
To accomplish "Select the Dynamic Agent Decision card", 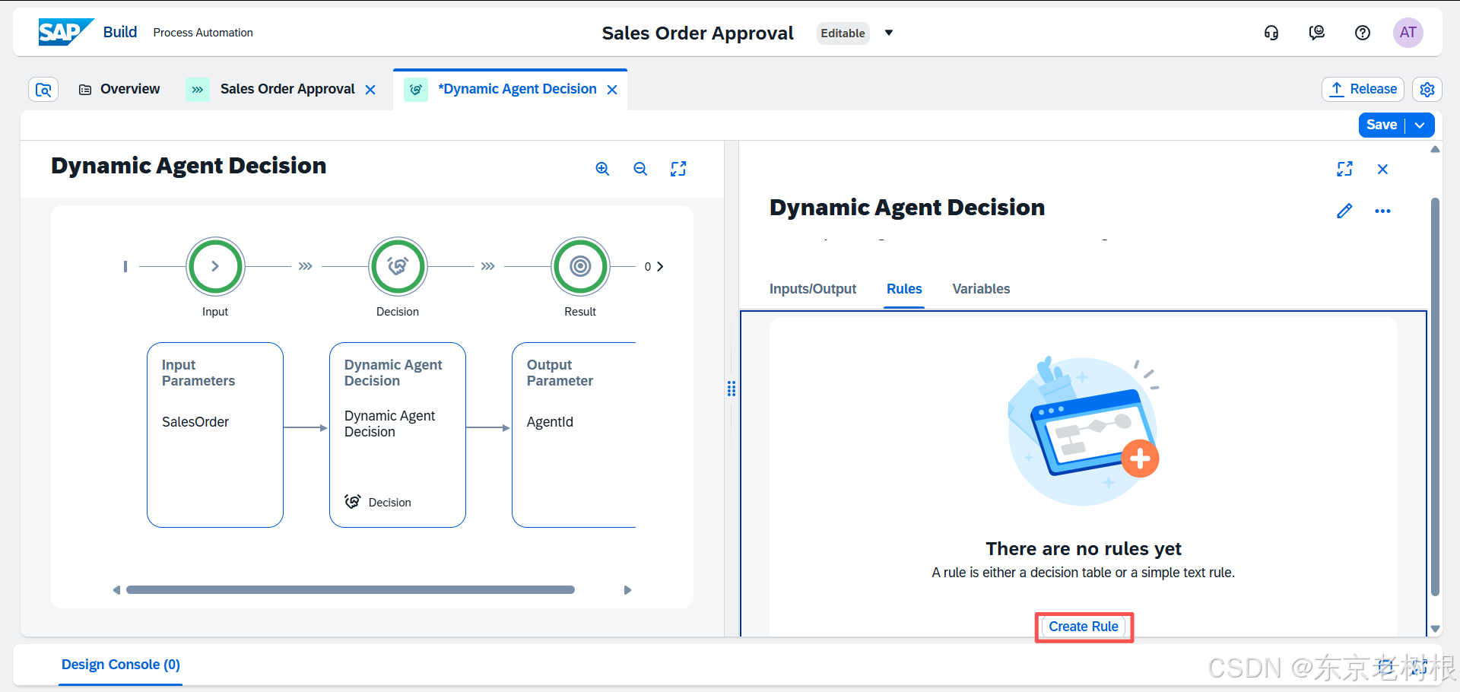I will (x=398, y=434).
